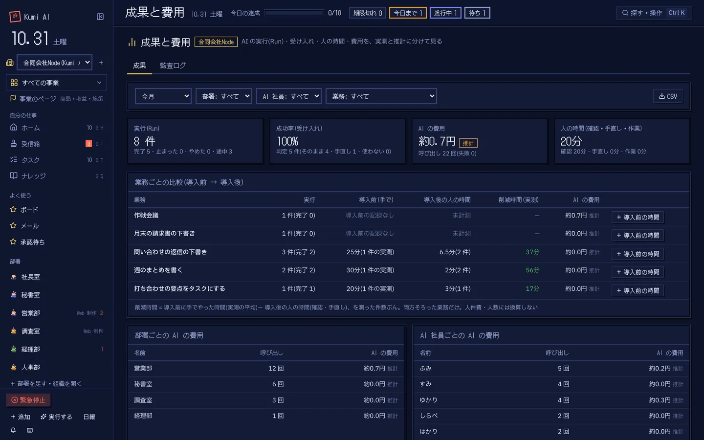Select the 成果 tab

click(x=139, y=66)
